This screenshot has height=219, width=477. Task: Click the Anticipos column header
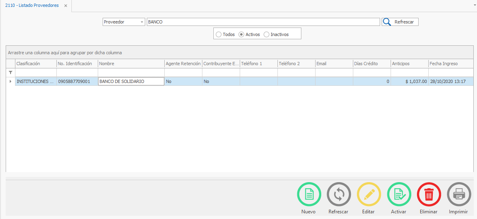[x=409, y=64]
